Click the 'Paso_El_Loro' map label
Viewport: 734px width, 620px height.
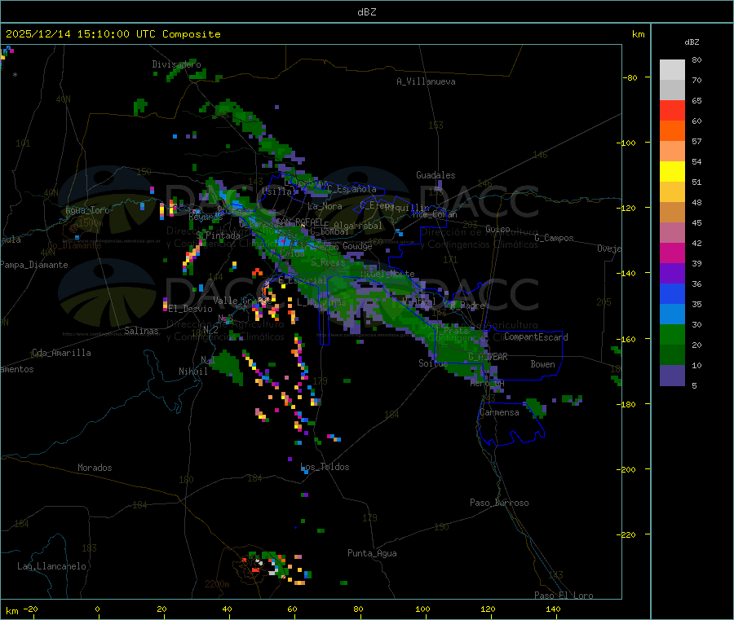tap(564, 596)
